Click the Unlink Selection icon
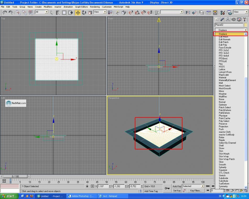 pyautogui.click(x=24, y=13)
